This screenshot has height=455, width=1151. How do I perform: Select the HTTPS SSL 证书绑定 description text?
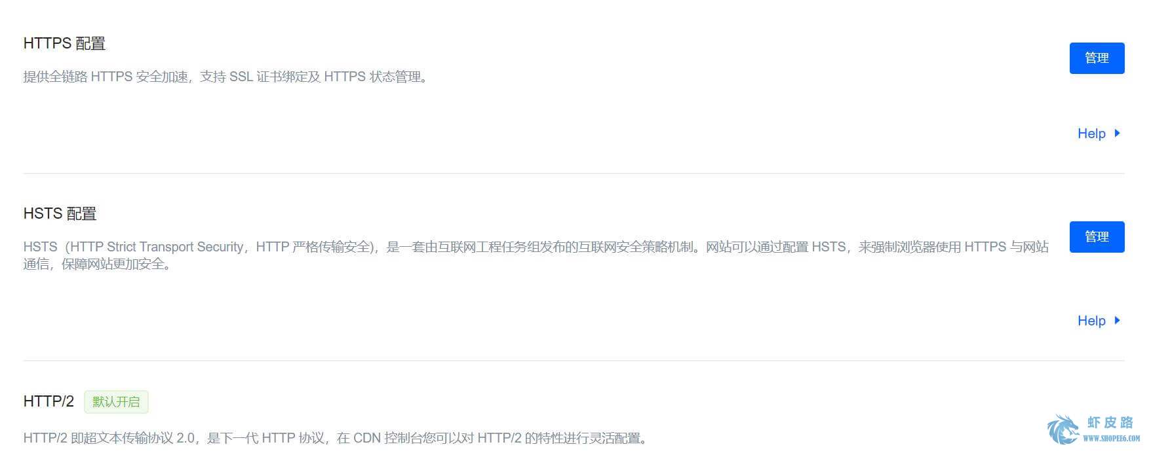click(x=227, y=77)
